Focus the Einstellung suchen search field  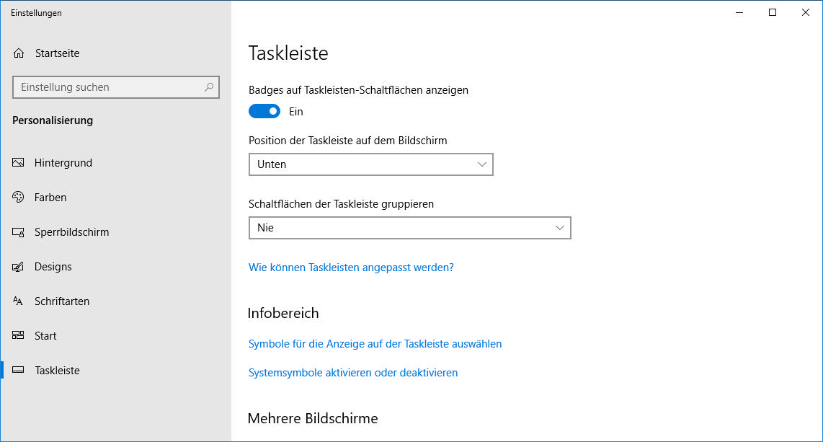click(115, 87)
